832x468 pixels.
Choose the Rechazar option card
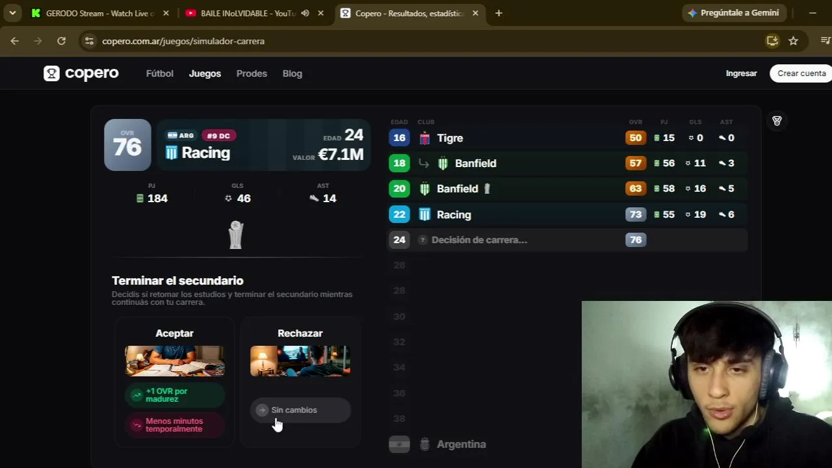pyautogui.click(x=300, y=382)
